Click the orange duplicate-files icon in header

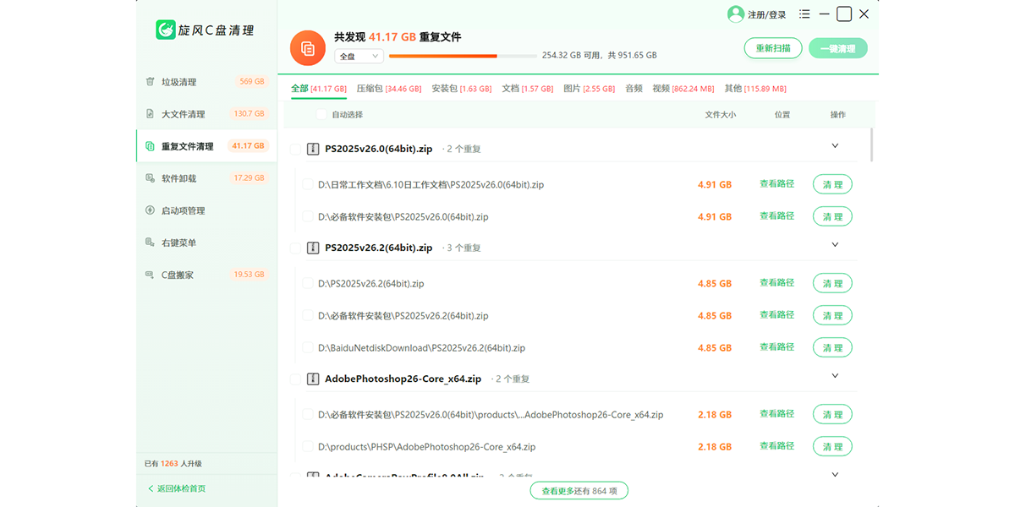[x=308, y=48]
